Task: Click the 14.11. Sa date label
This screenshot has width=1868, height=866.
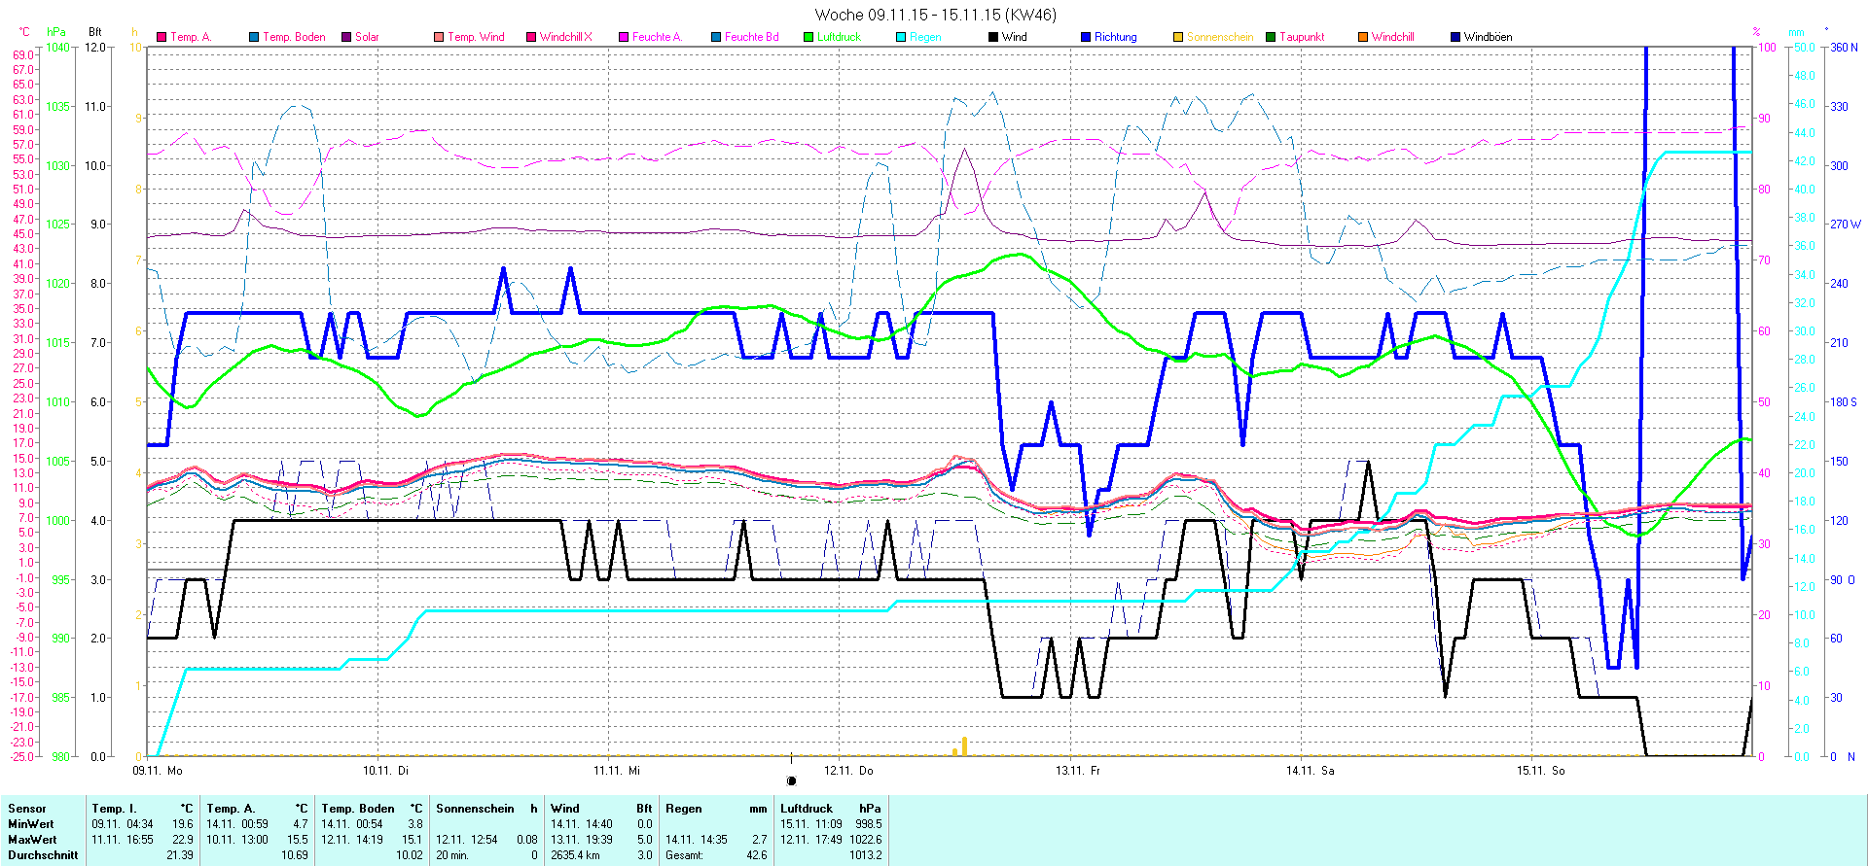Action: point(1310,771)
